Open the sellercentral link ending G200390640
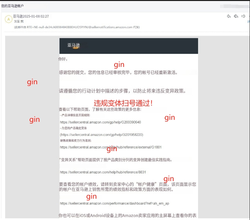This screenshot has width=250, height=220. tap(100, 122)
